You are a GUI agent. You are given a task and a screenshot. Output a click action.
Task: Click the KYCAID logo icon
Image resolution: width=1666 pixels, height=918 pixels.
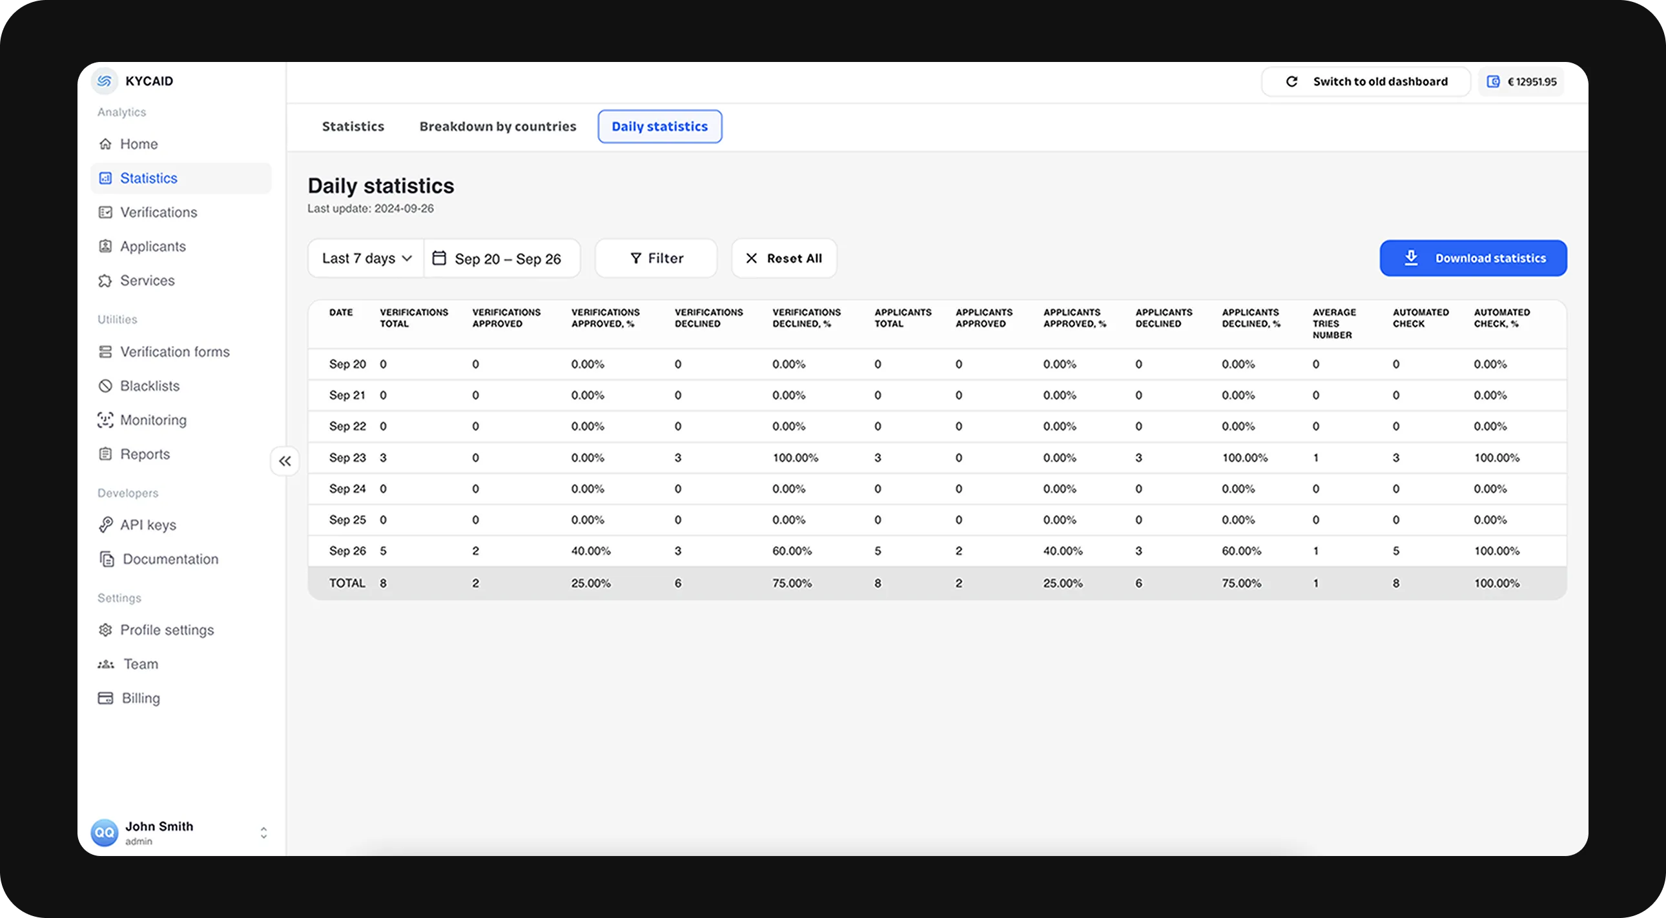[104, 81]
